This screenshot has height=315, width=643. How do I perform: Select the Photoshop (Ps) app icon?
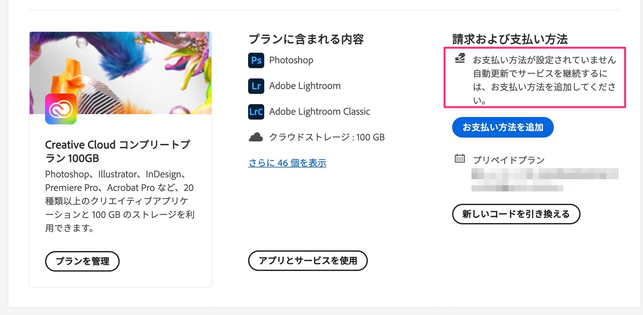click(256, 60)
